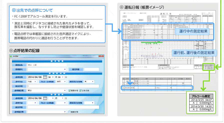Screen dimensions: 224x123
Task: Toggle the 日常点検 checkbox
Action: 81,90
